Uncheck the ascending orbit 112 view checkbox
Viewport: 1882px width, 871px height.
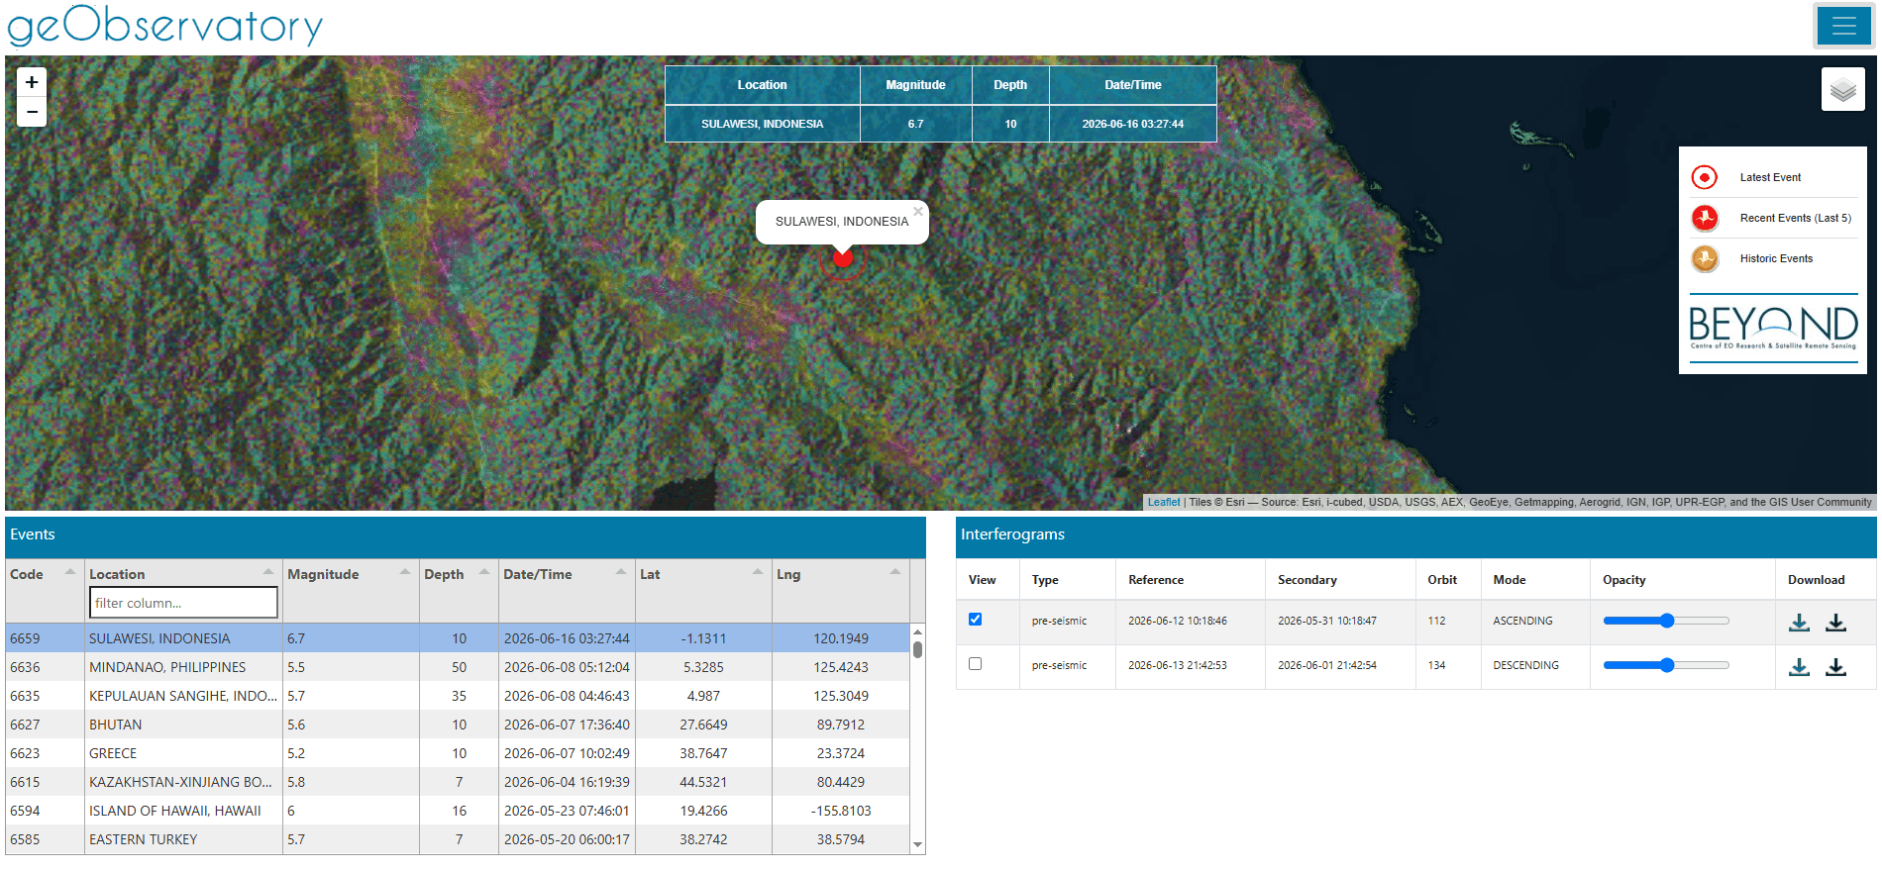975,619
